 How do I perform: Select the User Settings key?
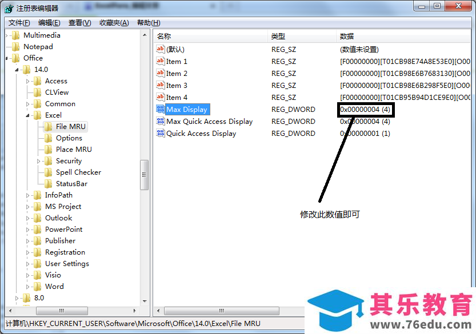click(x=67, y=264)
